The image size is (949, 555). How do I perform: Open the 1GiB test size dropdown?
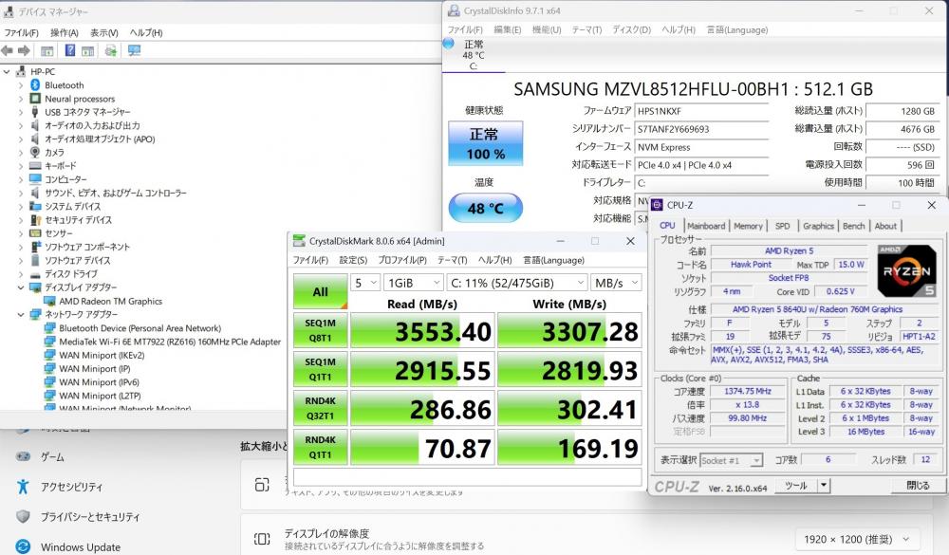tap(413, 283)
